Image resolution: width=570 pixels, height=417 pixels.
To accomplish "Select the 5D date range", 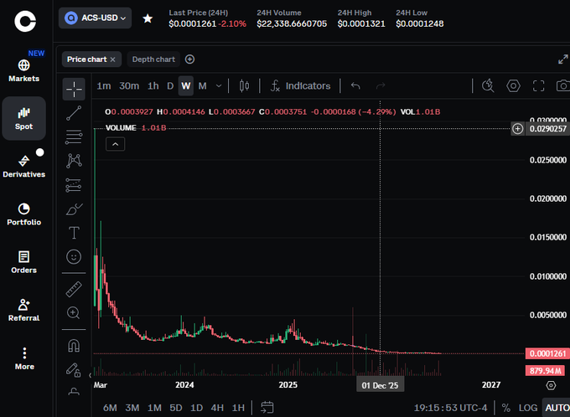I will click(176, 408).
